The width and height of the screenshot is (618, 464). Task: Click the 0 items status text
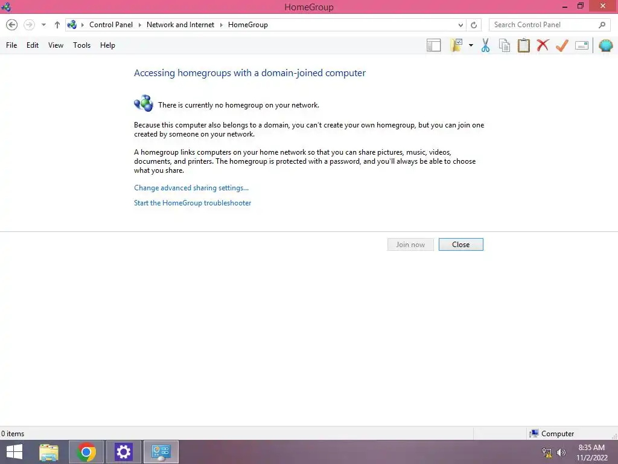13,434
